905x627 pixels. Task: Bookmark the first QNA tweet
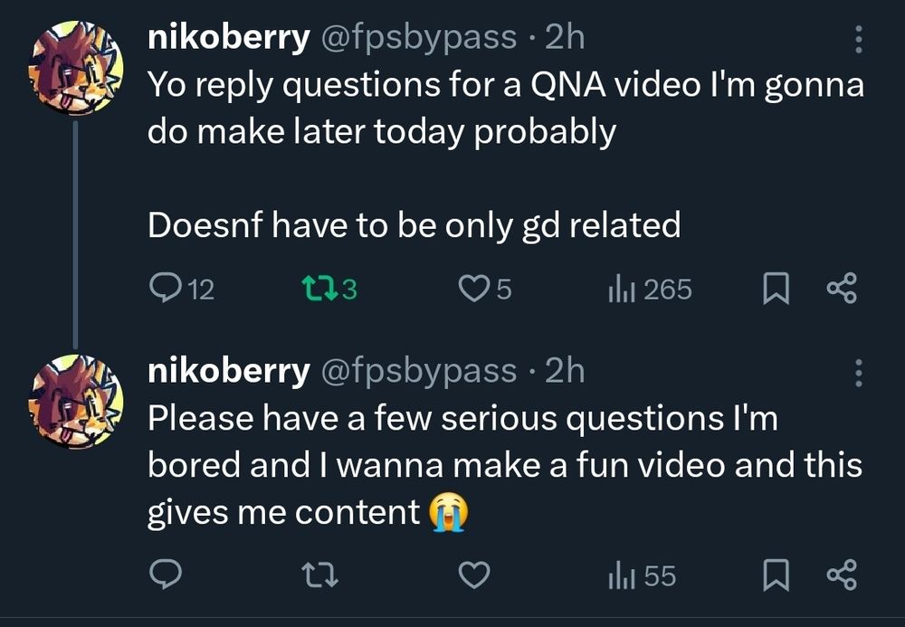pyautogui.click(x=775, y=290)
